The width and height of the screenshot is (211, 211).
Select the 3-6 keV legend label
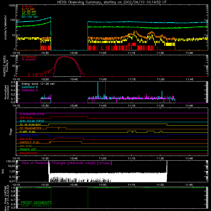pyautogui.click(x=27, y=6)
